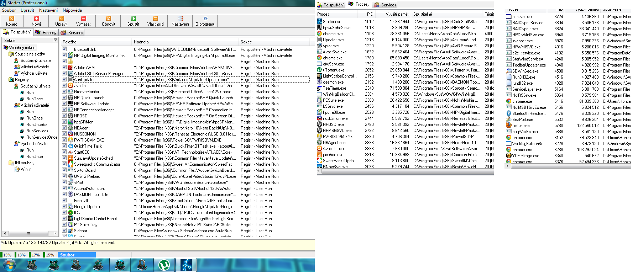Image resolution: width=638 pixels, height=276 pixels.
Task: Click the StartCC row icon
Action: (x=70, y=152)
